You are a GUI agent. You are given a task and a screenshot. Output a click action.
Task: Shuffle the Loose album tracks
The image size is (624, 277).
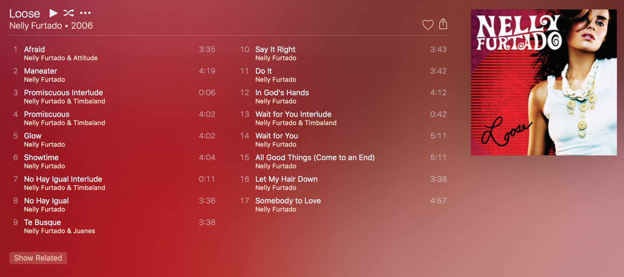pyautogui.click(x=69, y=13)
